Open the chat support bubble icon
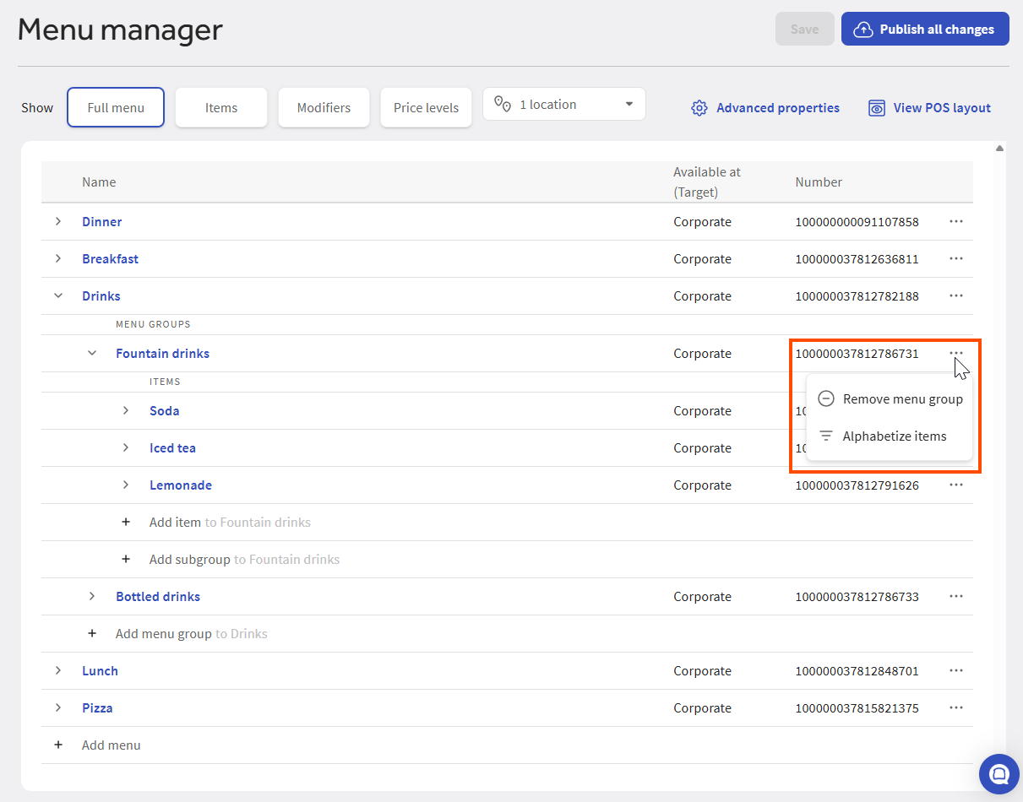Image resolution: width=1023 pixels, height=802 pixels. click(999, 774)
